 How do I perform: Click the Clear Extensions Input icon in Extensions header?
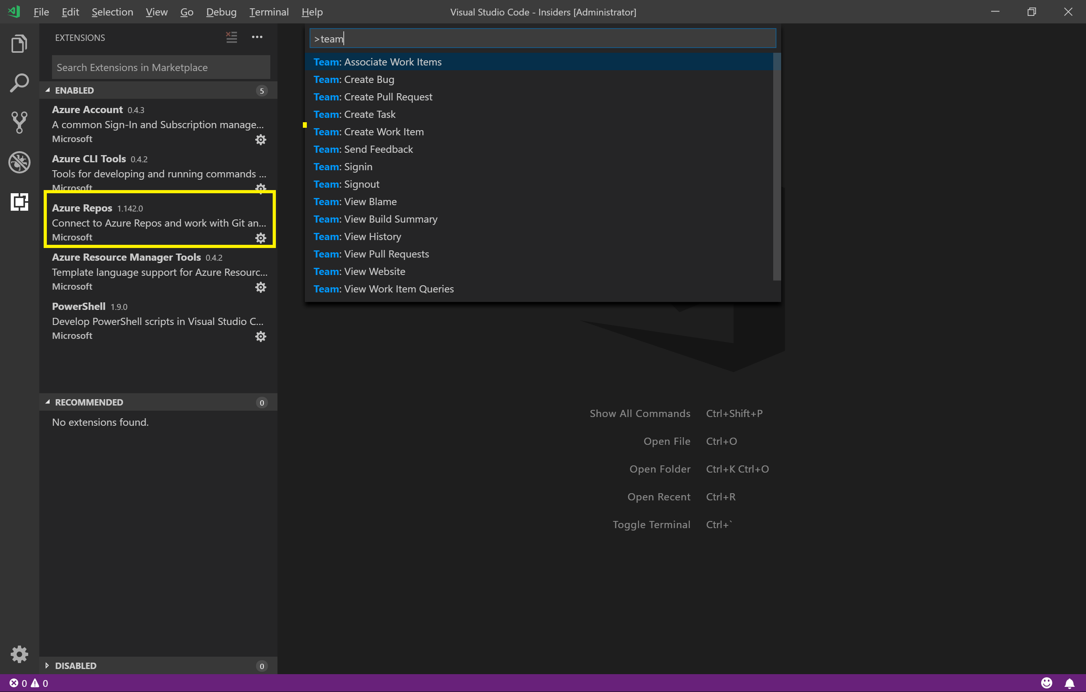(x=231, y=37)
